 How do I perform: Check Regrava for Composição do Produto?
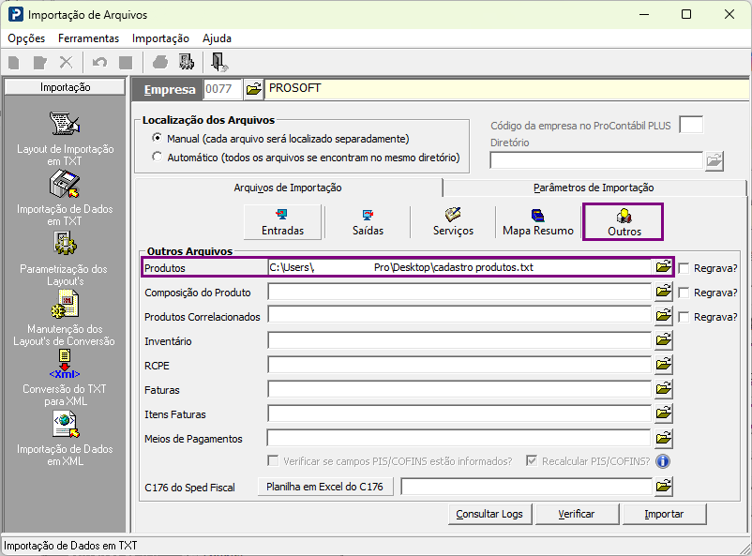(x=684, y=293)
